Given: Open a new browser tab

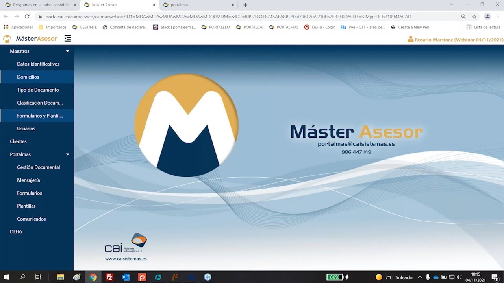Looking at the screenshot, I should 245,5.
